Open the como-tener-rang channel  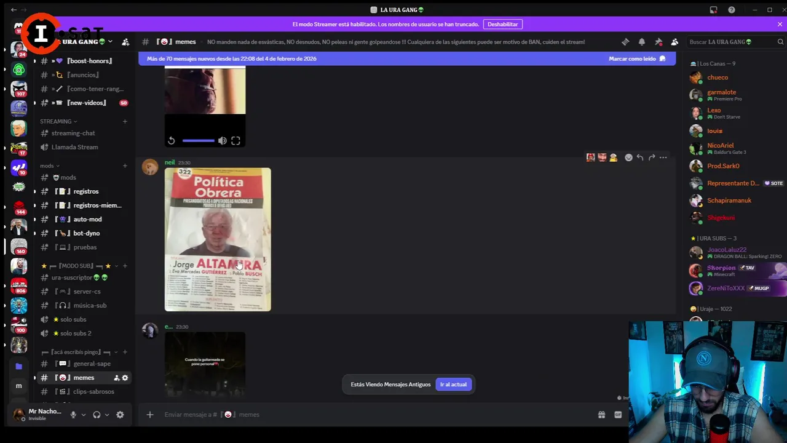84,89
